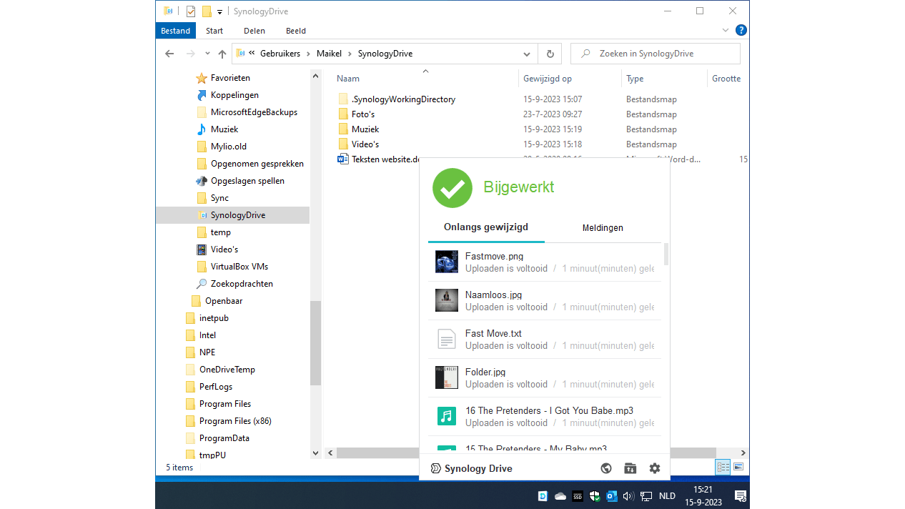Click the speaker volume tray icon
Viewport: 905px width, 509px height.
tap(628, 496)
